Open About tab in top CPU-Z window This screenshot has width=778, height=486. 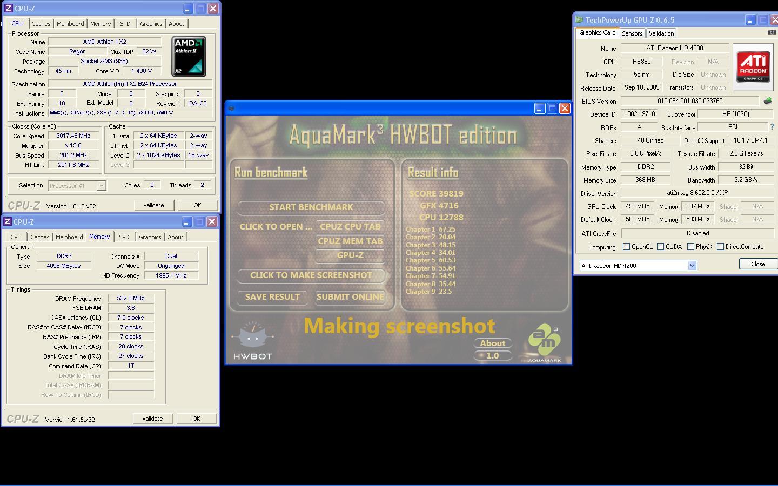[x=177, y=24]
